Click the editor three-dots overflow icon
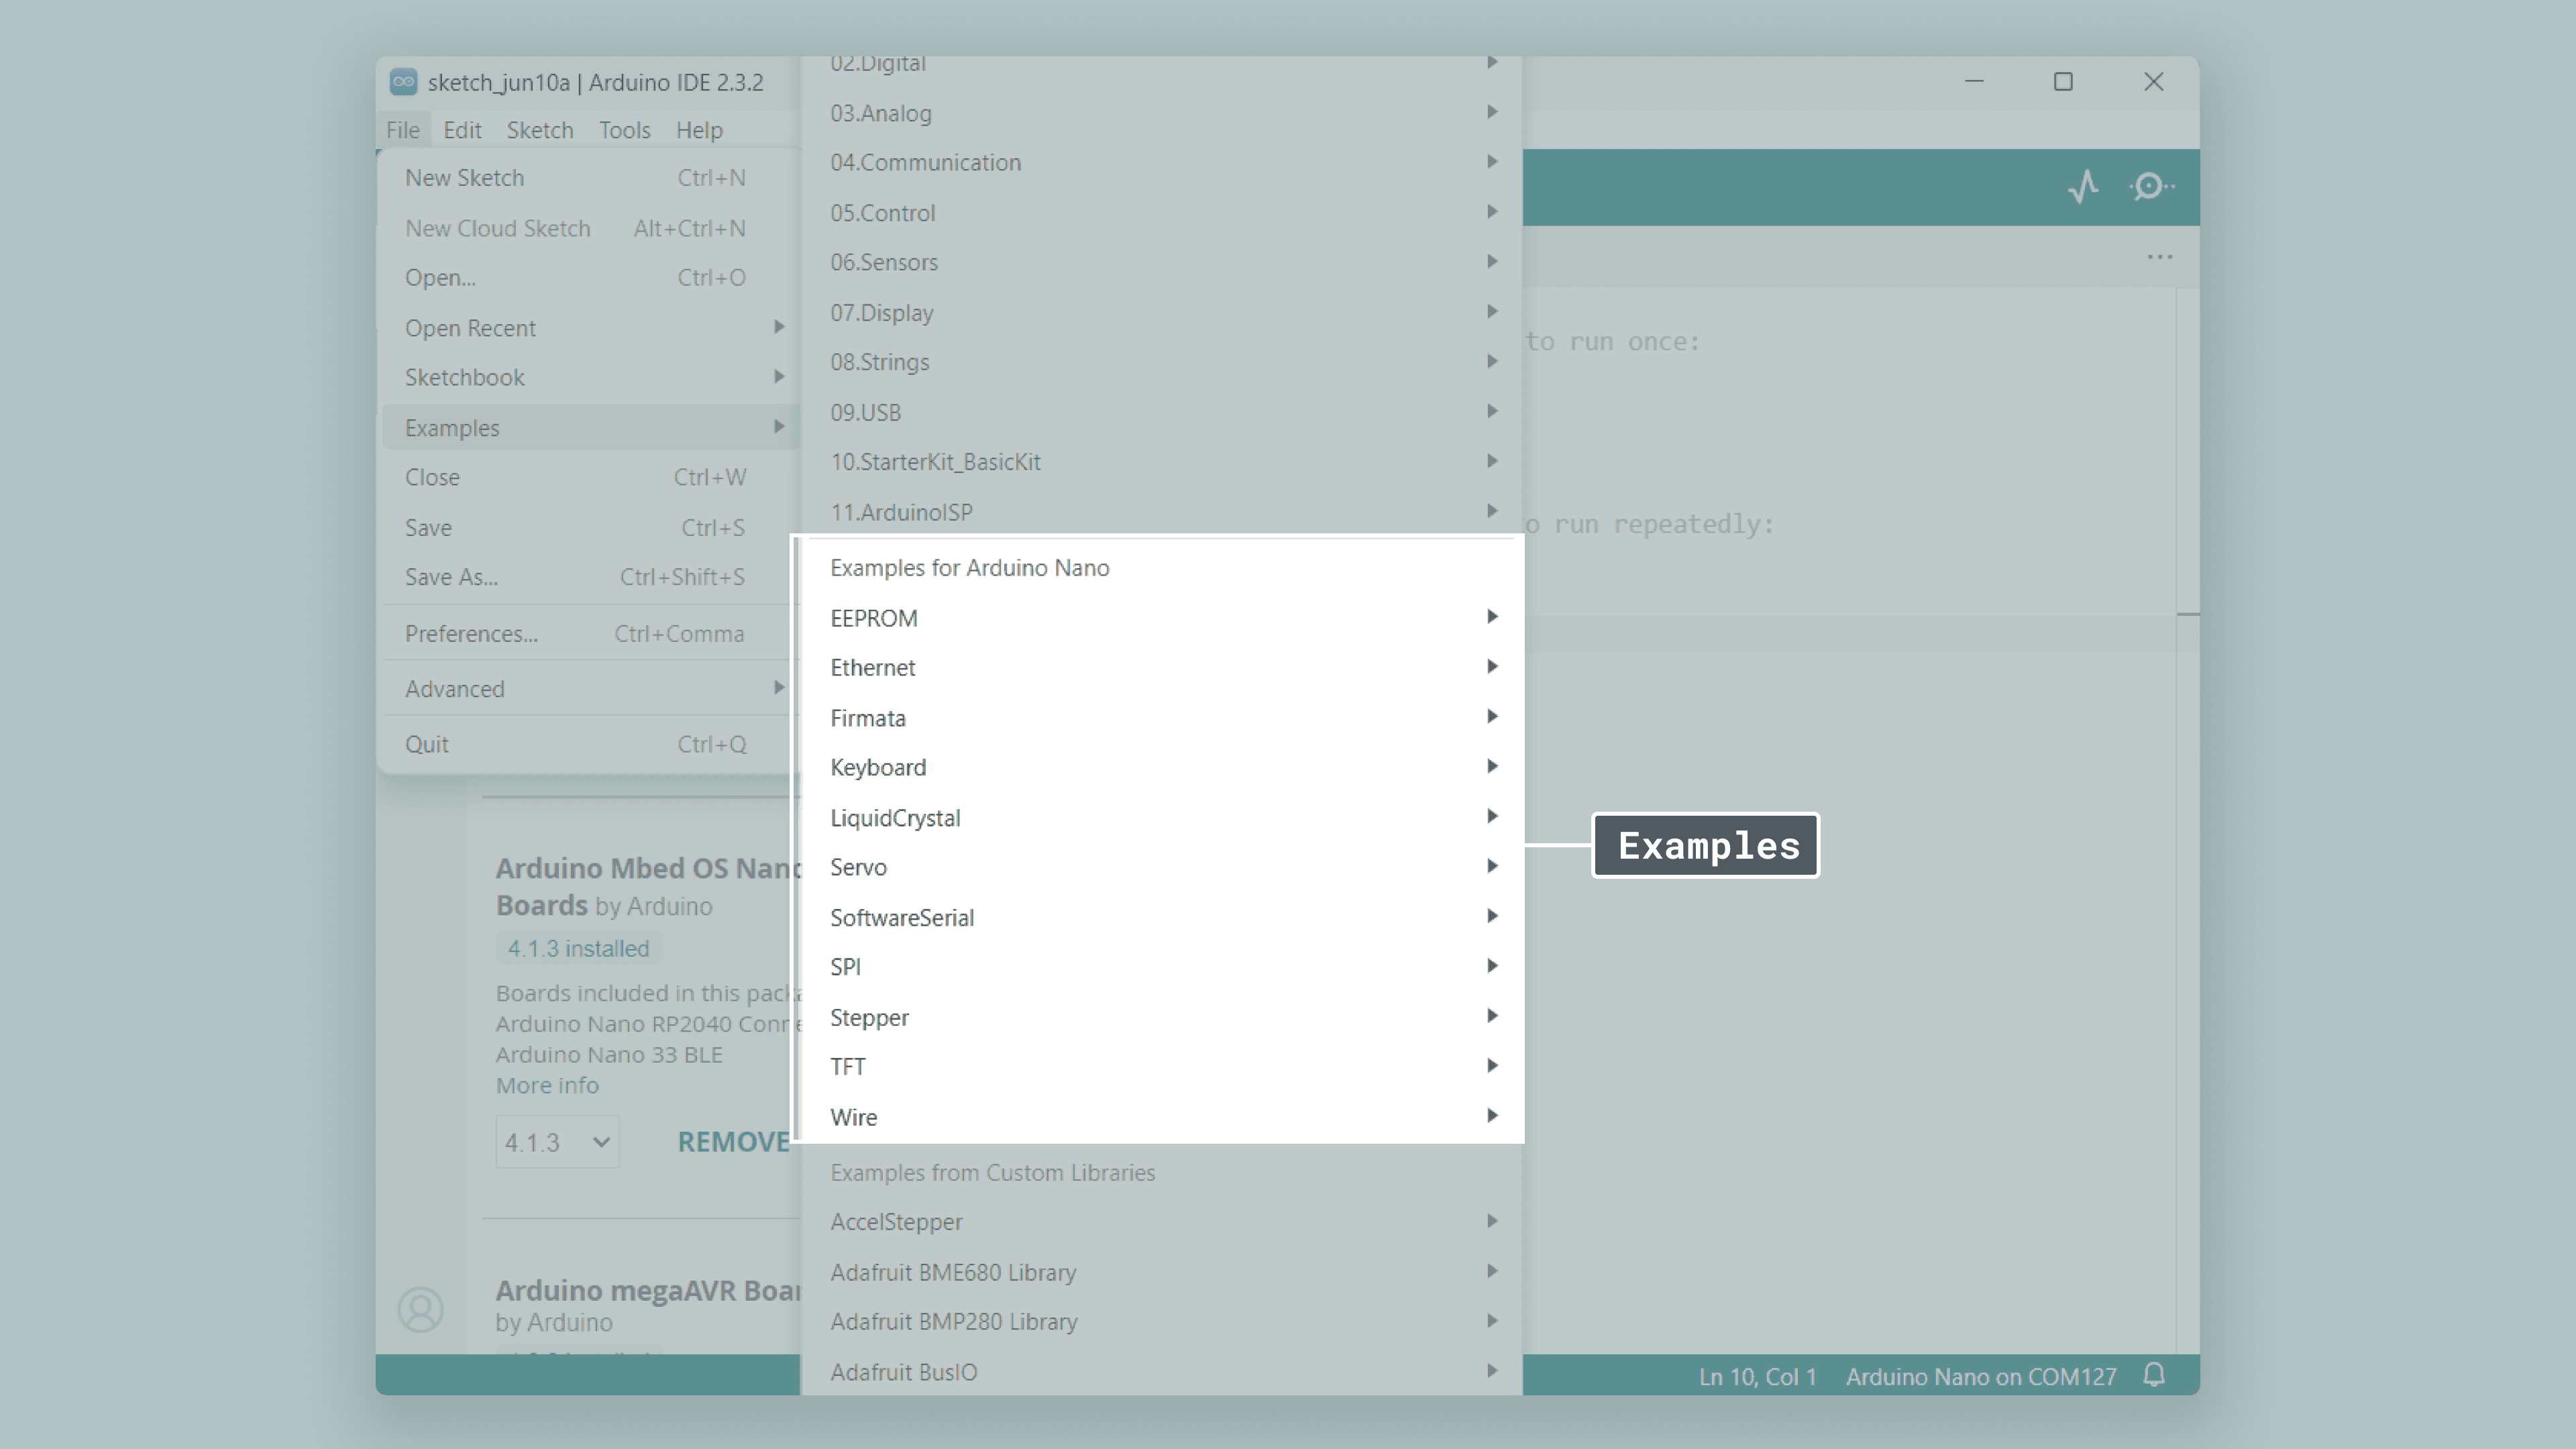Viewport: 2576px width, 1449px height. (x=2159, y=257)
